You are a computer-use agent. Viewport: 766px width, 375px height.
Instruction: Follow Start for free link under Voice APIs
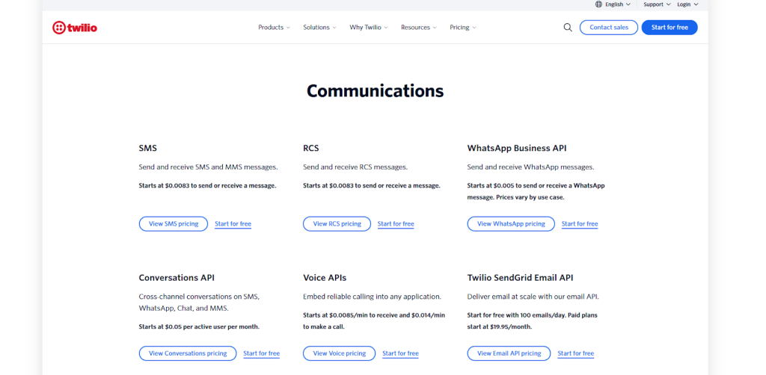click(400, 353)
